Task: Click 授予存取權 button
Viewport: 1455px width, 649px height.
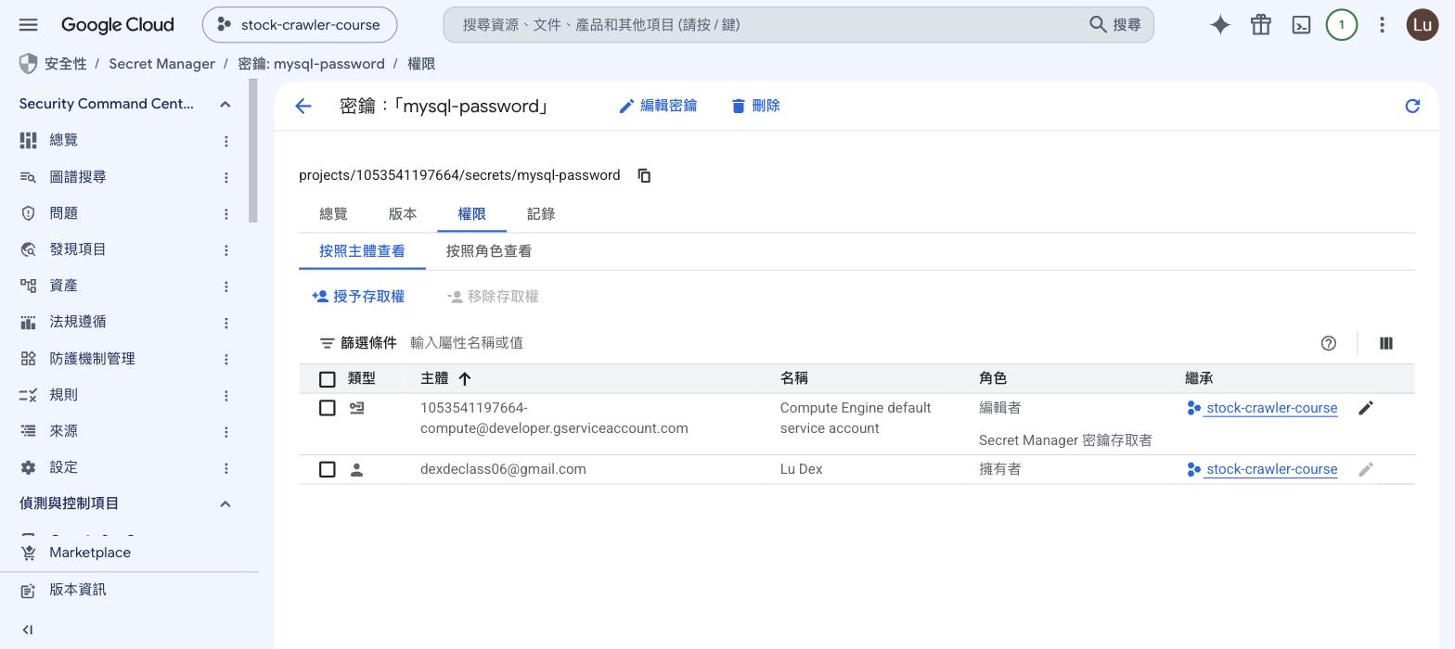Action: [358, 297]
